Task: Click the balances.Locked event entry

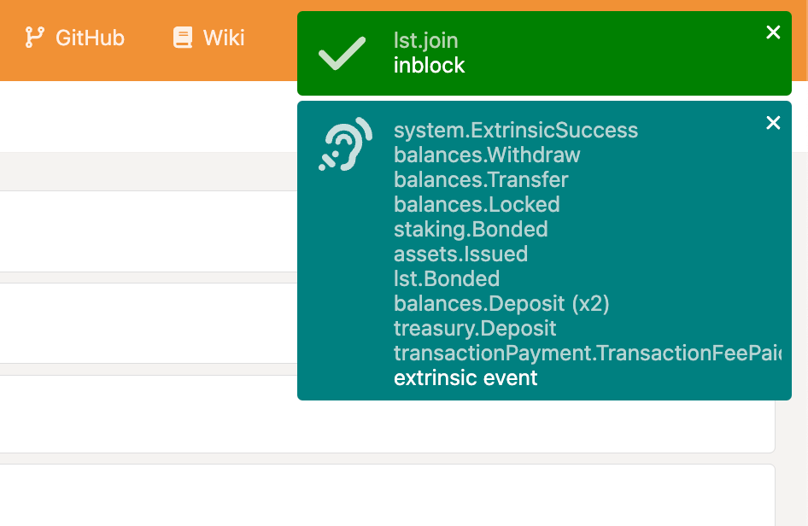Action: [477, 205]
